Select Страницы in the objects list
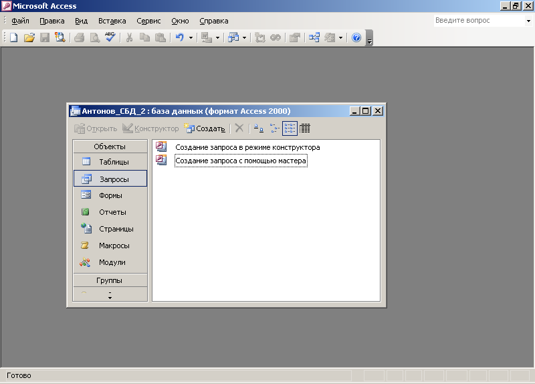Image resolution: width=535 pixels, height=384 pixels. [110, 229]
